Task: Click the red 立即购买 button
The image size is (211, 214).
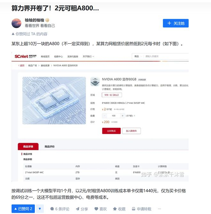Action: [x=111, y=131]
